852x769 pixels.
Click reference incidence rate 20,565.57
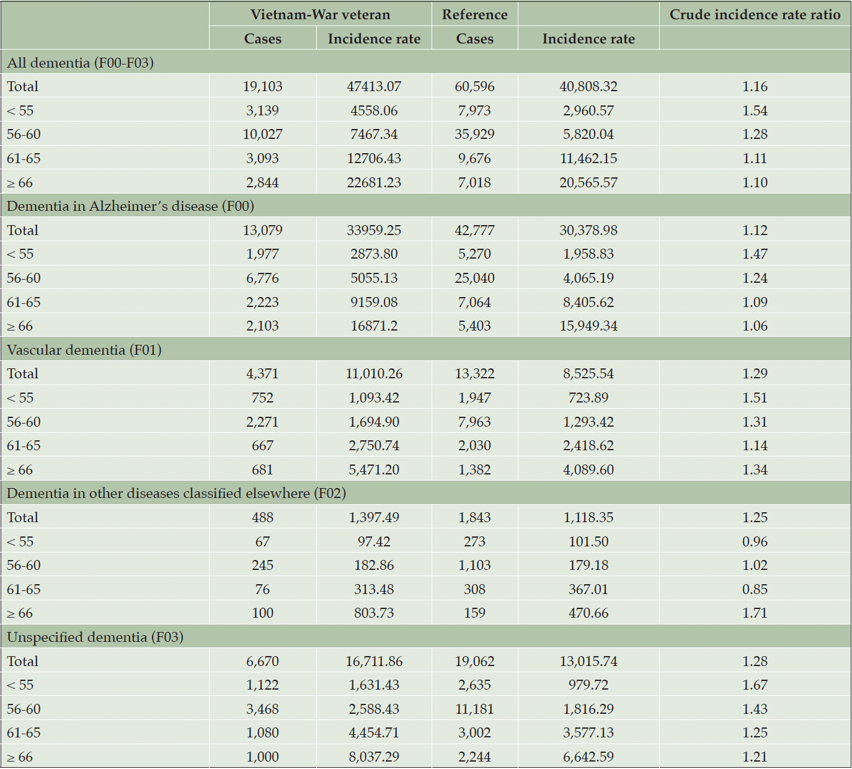click(x=588, y=182)
